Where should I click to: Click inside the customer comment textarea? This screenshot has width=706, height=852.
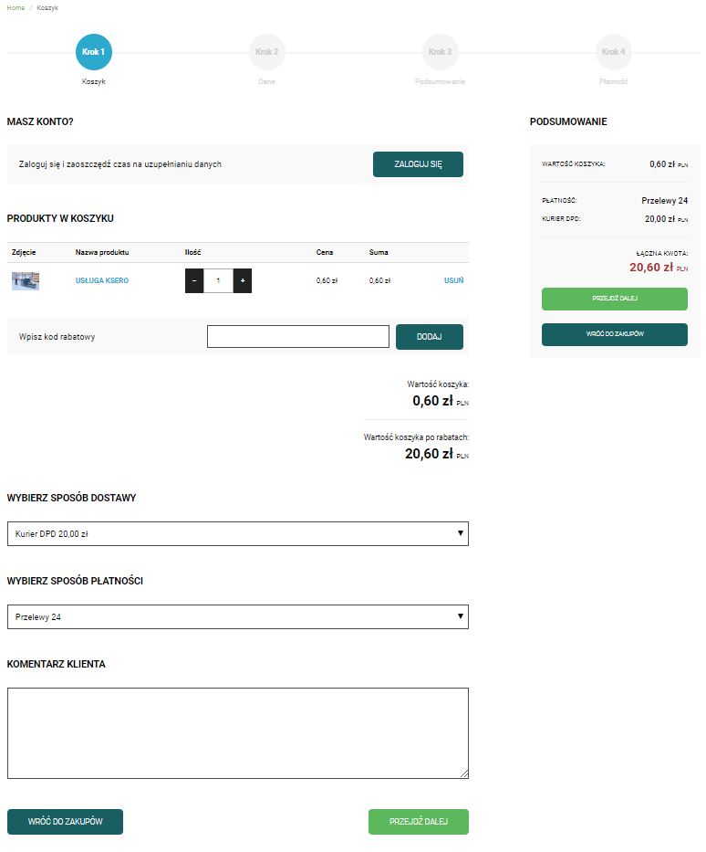[238, 733]
